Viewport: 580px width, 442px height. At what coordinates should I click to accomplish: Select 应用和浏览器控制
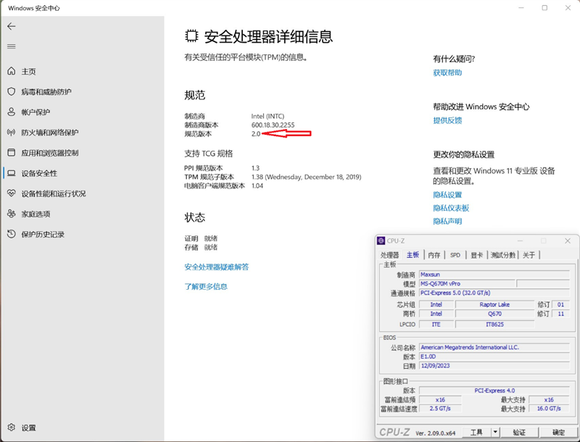(x=49, y=153)
